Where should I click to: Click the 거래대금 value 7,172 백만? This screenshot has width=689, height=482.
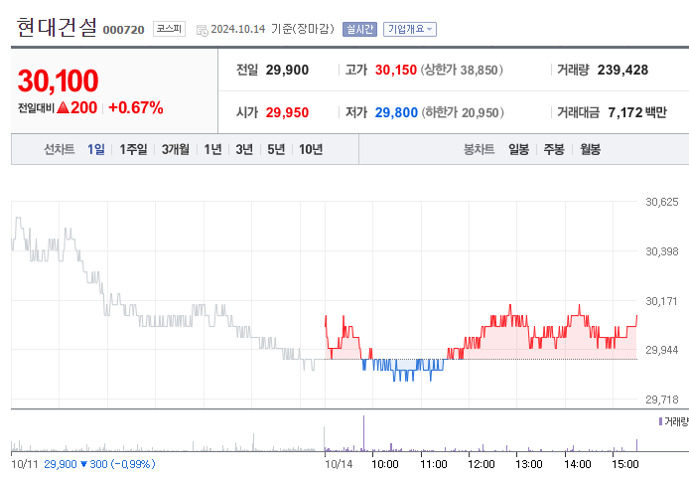pyautogui.click(x=637, y=112)
